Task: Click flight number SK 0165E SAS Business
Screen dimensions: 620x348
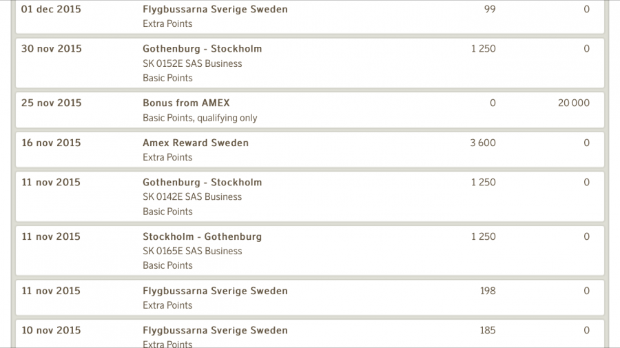Action: tap(192, 252)
